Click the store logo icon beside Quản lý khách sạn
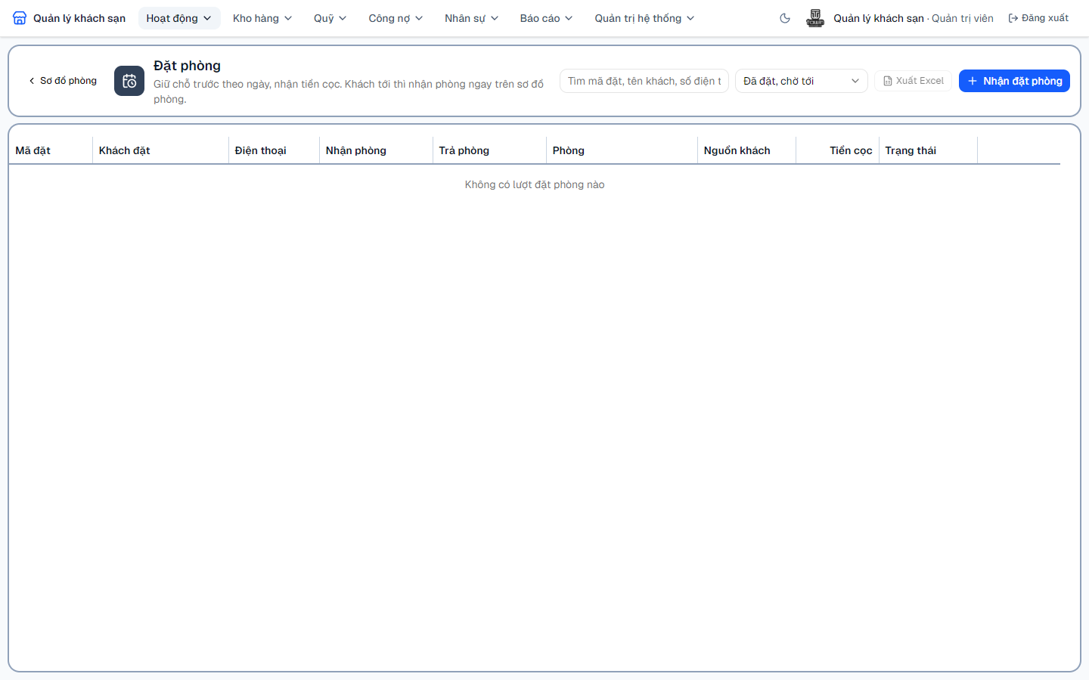 pyautogui.click(x=20, y=18)
